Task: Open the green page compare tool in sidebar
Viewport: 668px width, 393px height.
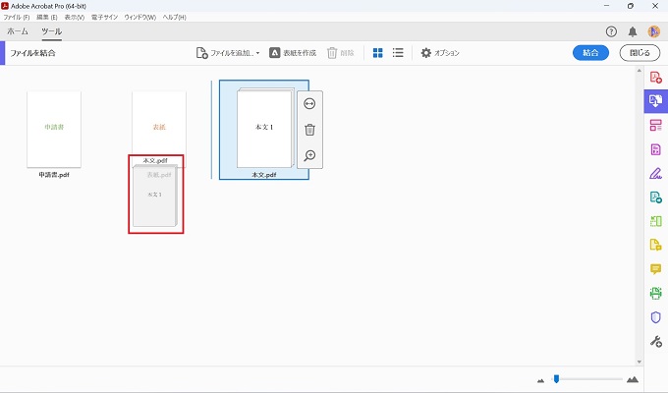Action: 655,221
